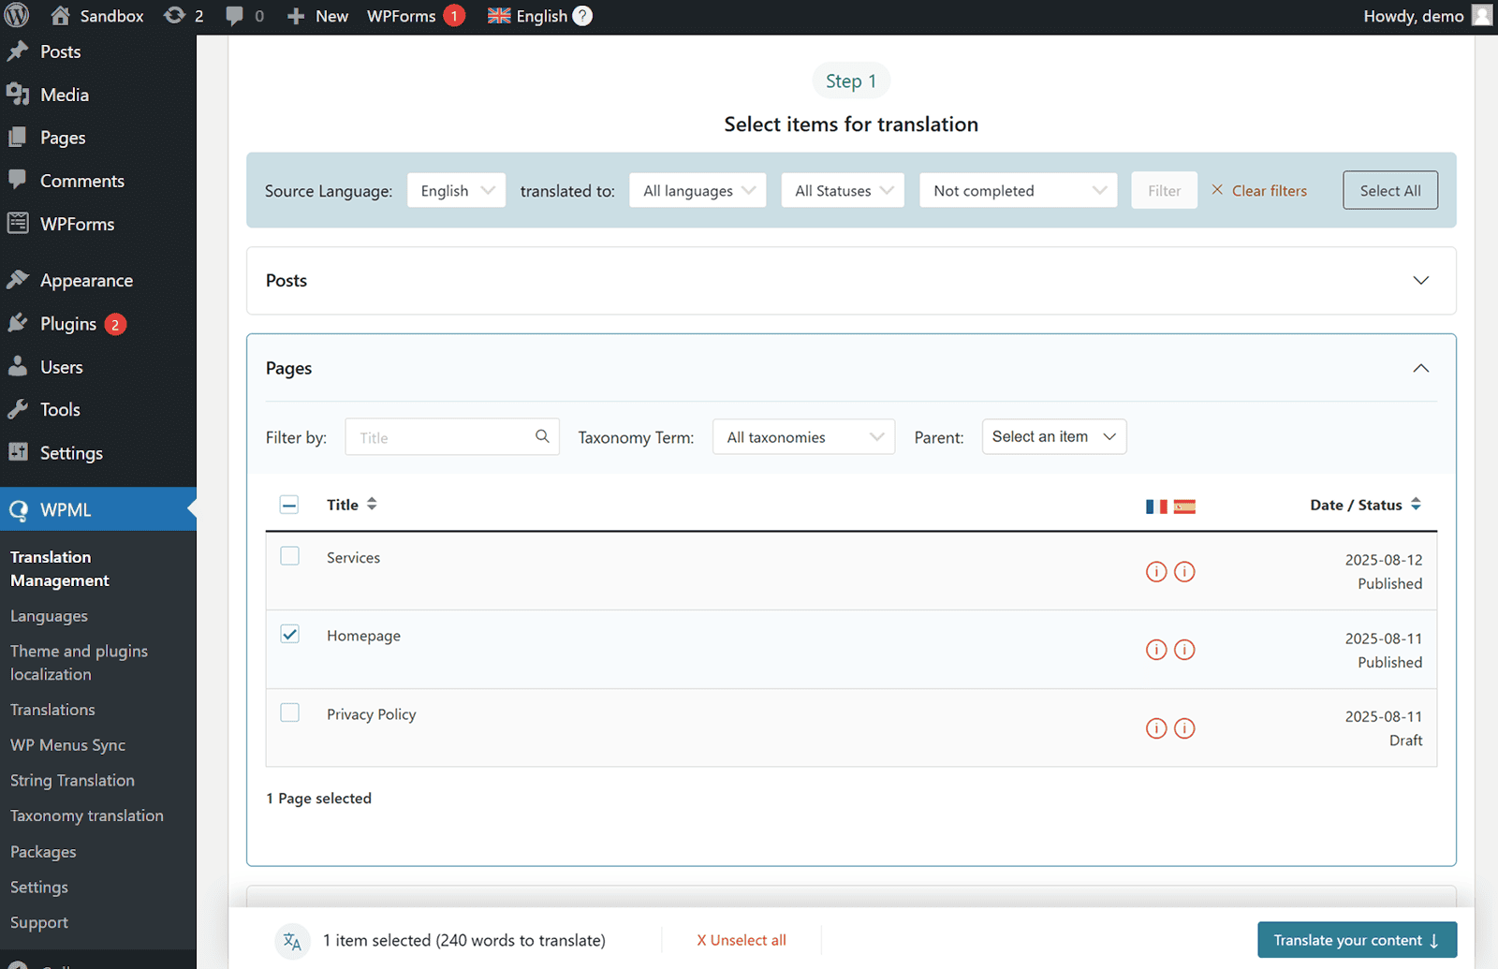
Task: Uncheck the Homepage checkbox
Action: pyautogui.click(x=289, y=634)
